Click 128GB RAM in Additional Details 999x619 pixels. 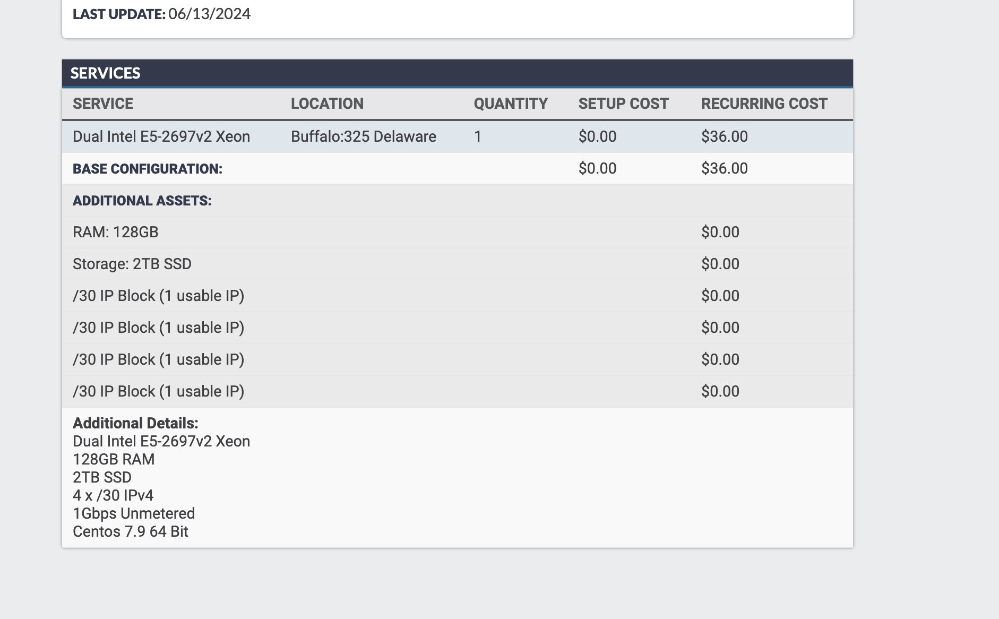pos(114,459)
